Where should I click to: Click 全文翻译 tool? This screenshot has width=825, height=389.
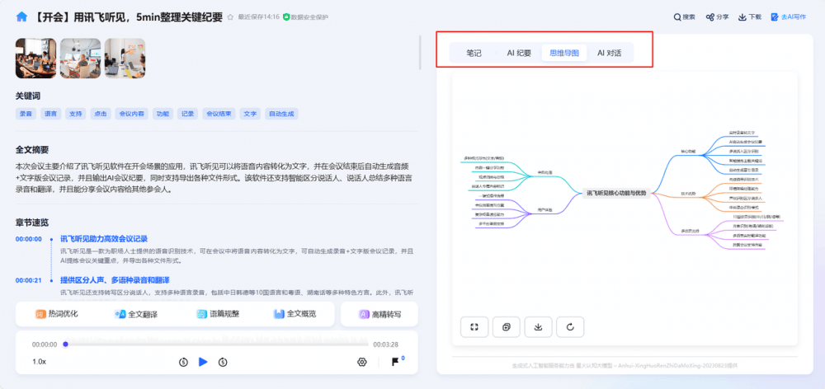136,314
